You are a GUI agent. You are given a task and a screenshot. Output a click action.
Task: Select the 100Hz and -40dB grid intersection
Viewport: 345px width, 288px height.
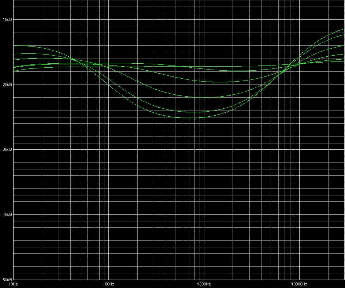pos(108,214)
